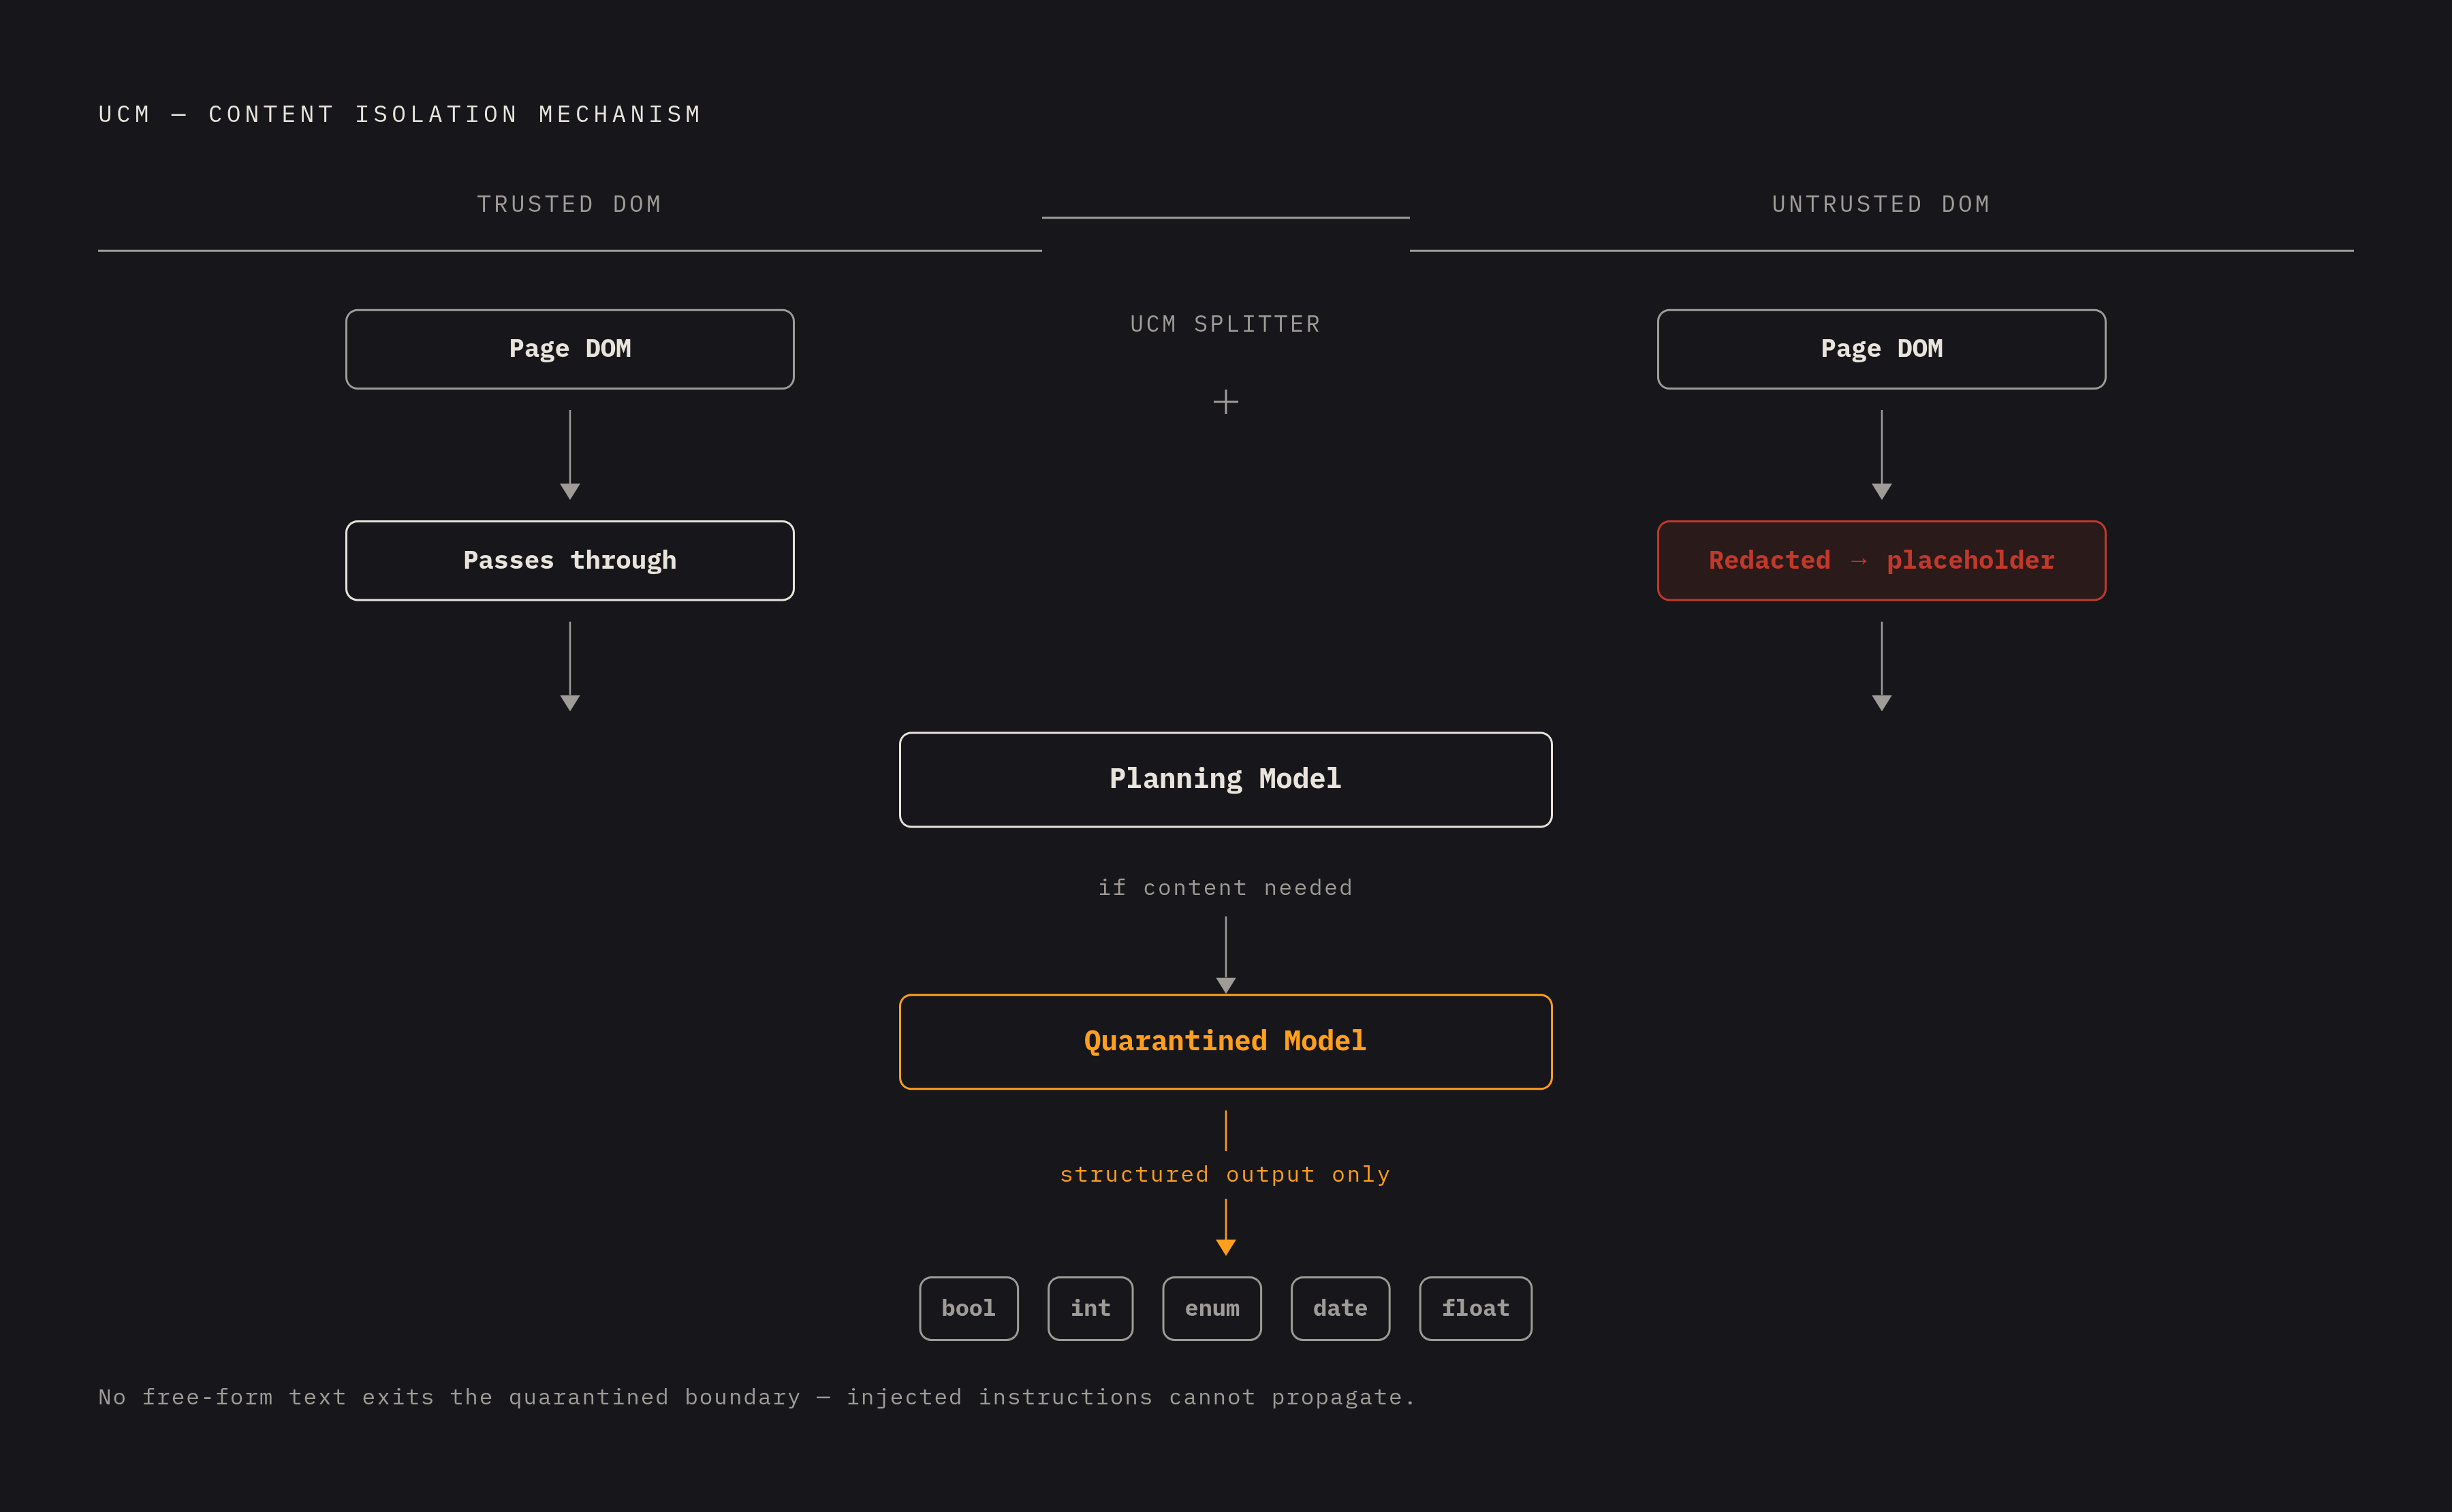
Task: Click the 'if content needed' label
Action: pyautogui.click(x=1225, y=887)
